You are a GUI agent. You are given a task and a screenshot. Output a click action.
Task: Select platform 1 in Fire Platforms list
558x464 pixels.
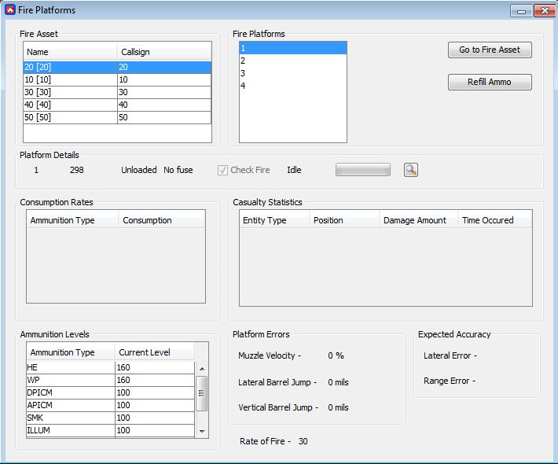pyautogui.click(x=293, y=48)
